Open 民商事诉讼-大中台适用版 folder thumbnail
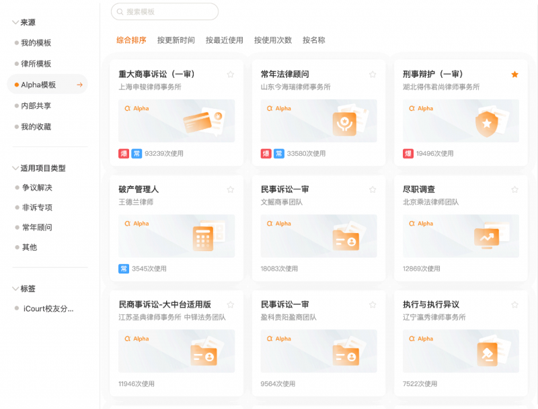 pyautogui.click(x=176, y=351)
